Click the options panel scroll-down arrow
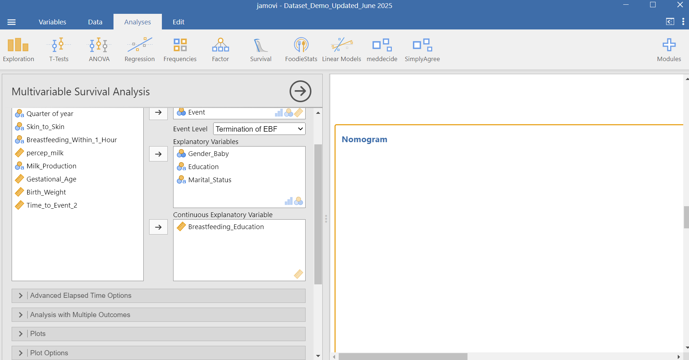This screenshot has height=360, width=689. (x=318, y=356)
